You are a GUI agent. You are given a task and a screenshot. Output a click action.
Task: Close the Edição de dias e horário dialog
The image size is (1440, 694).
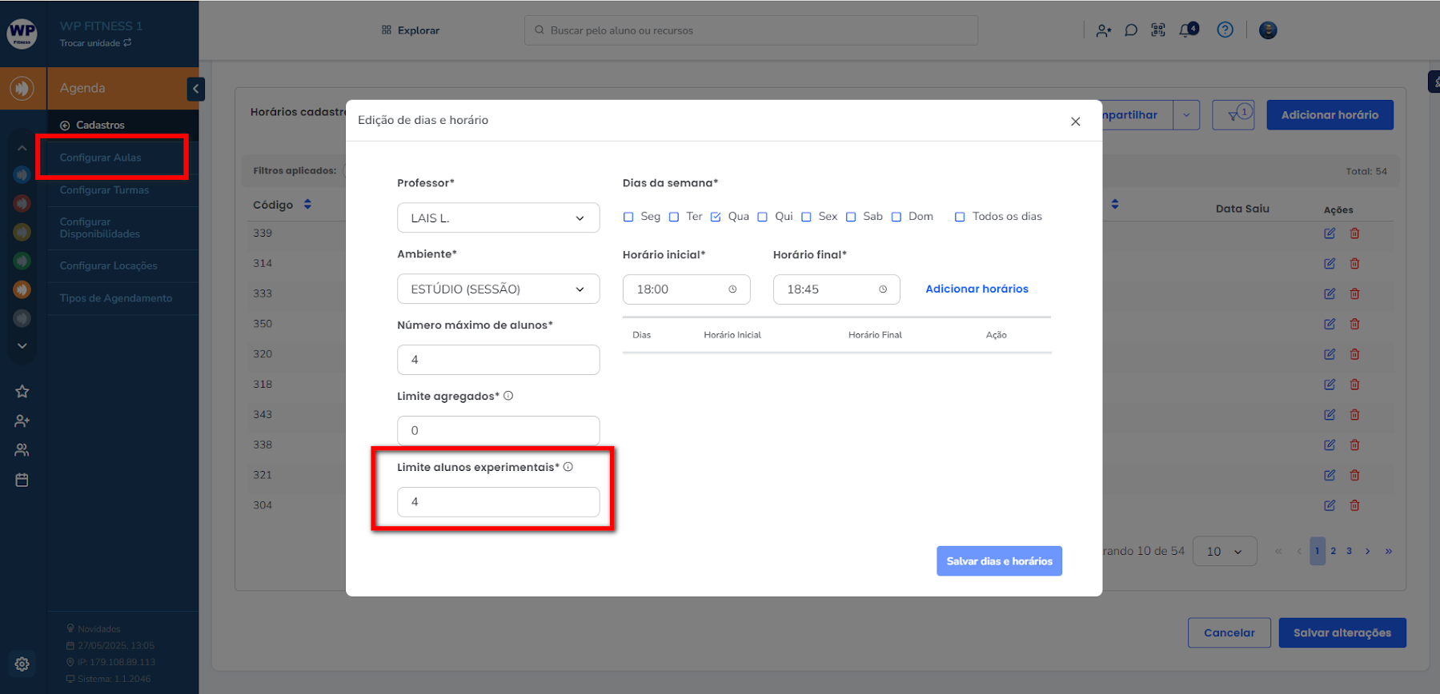1075,122
